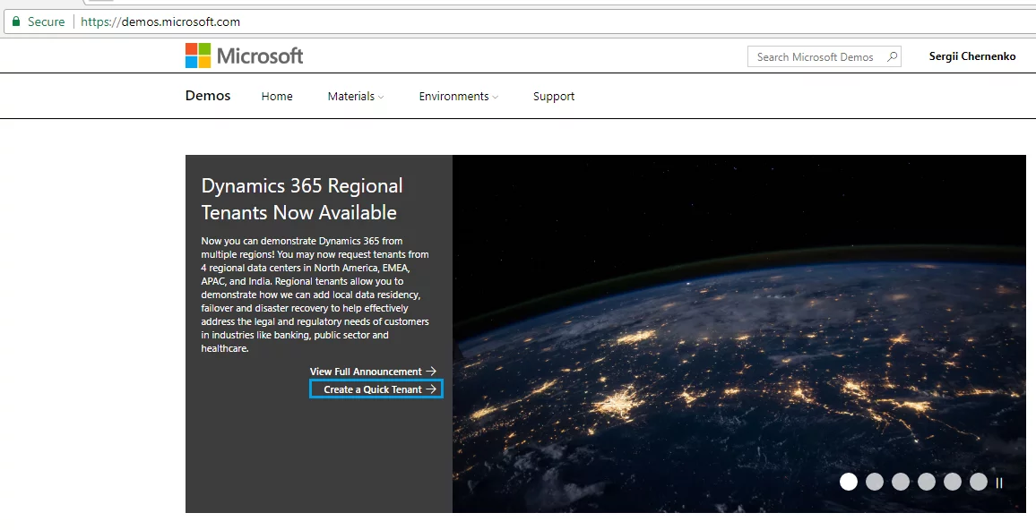1036x530 pixels.
Task: Open the Home navigation item
Action: [x=277, y=97]
